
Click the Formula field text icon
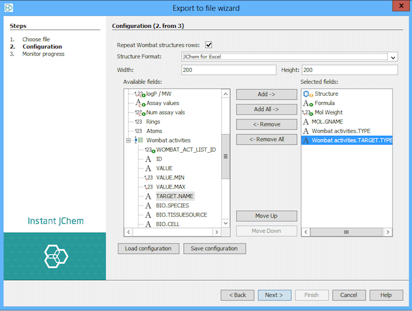[307, 103]
